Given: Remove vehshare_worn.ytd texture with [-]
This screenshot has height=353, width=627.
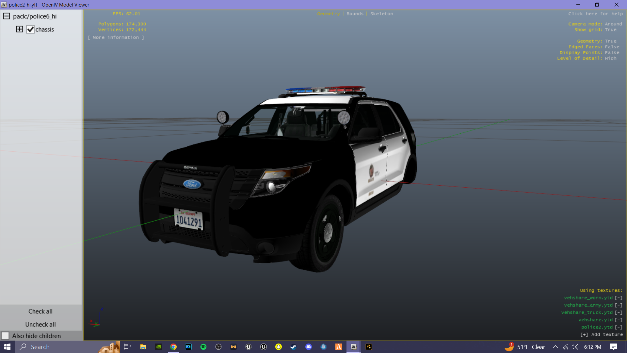Looking at the screenshot, I should point(619,298).
